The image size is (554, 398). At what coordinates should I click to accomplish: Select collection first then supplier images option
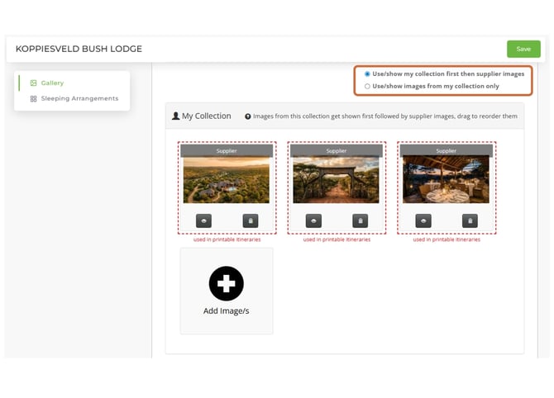[x=367, y=73]
